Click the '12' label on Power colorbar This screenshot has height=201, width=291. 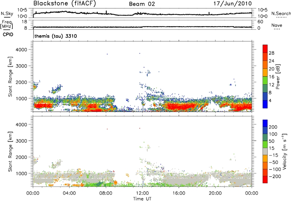tap(271, 85)
